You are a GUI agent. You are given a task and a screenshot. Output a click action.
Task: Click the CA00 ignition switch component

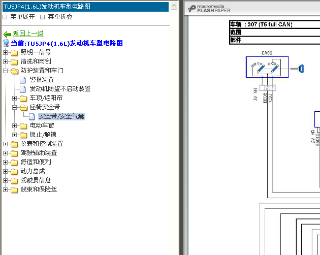click(x=267, y=67)
